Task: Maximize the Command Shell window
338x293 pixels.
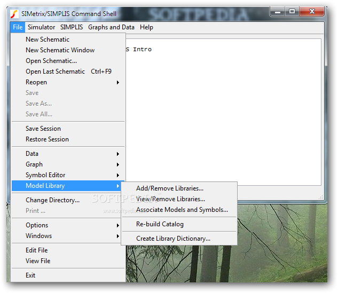Action: pyautogui.click(x=292, y=12)
